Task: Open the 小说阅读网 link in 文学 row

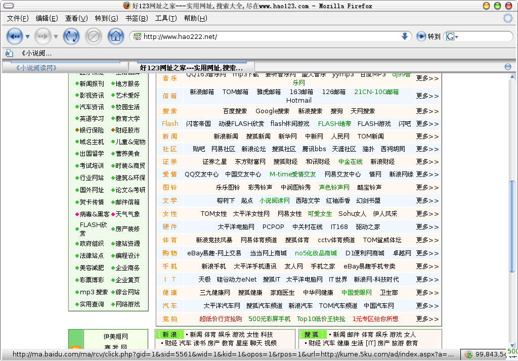Action: (275, 201)
